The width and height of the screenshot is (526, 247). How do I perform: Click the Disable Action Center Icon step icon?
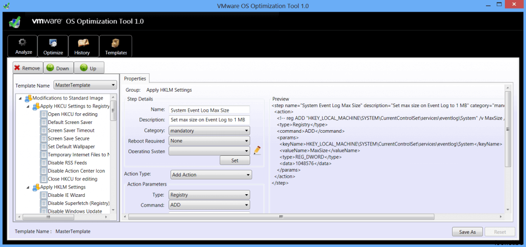43,171
